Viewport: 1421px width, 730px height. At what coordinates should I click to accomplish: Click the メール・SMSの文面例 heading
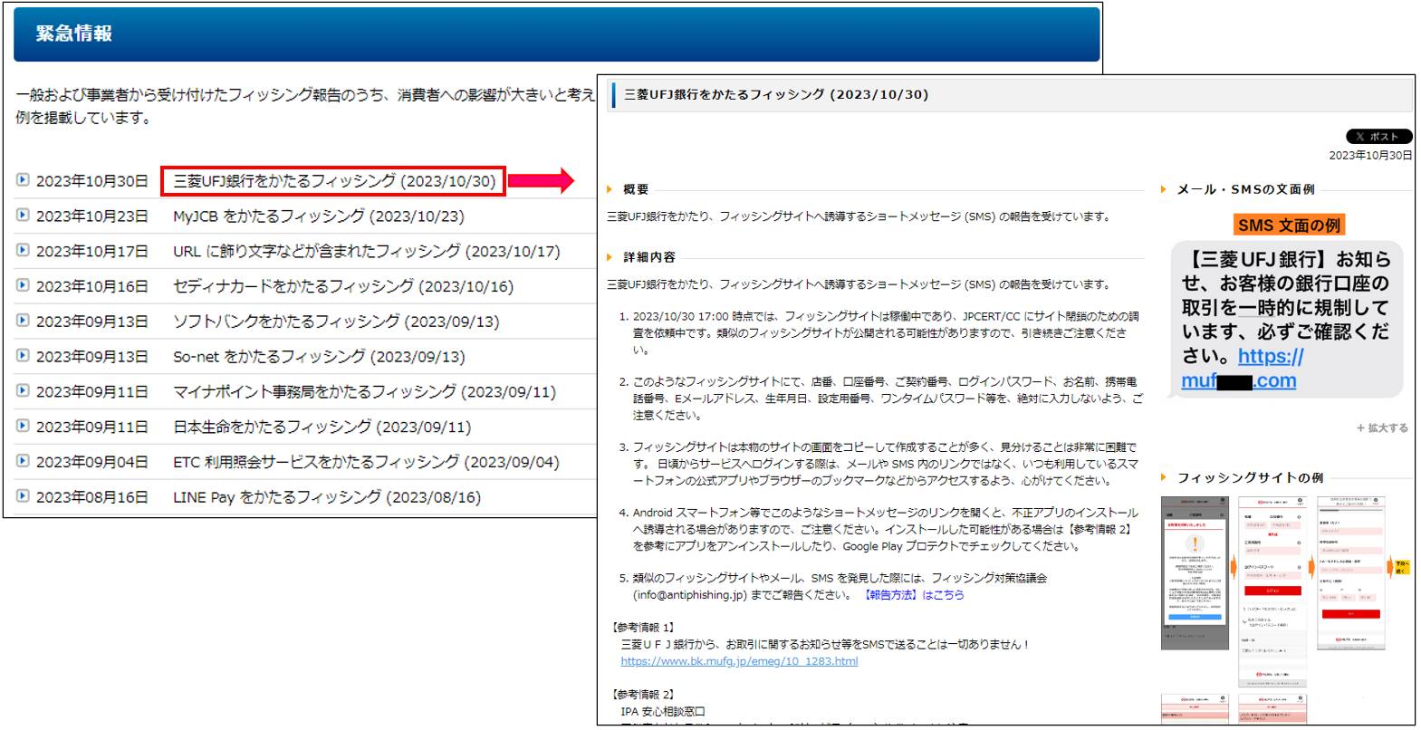(x=1245, y=189)
